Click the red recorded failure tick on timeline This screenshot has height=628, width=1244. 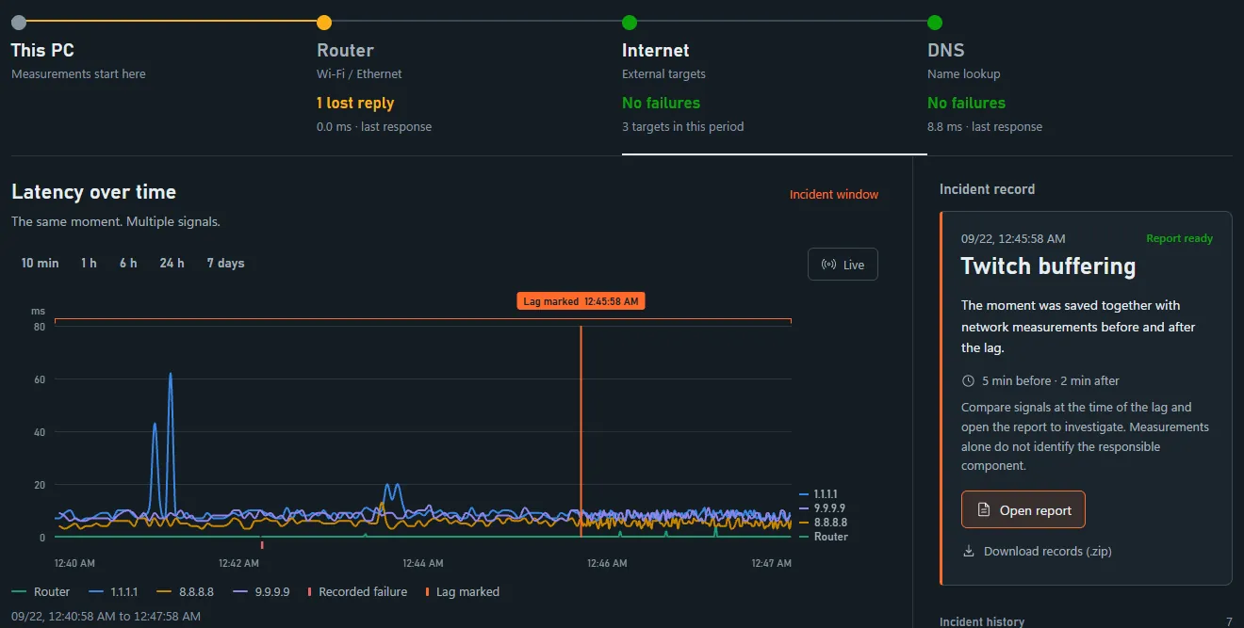262,545
